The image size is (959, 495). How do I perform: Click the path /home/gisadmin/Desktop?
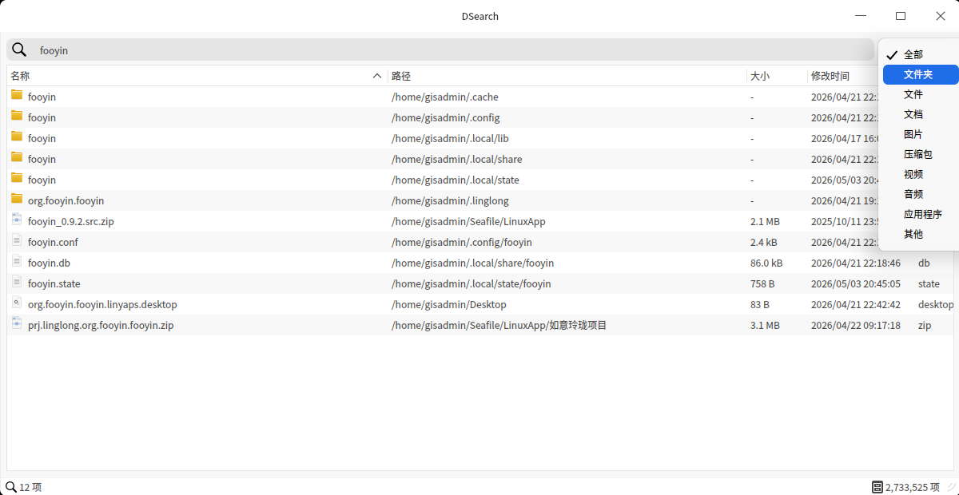click(x=449, y=304)
